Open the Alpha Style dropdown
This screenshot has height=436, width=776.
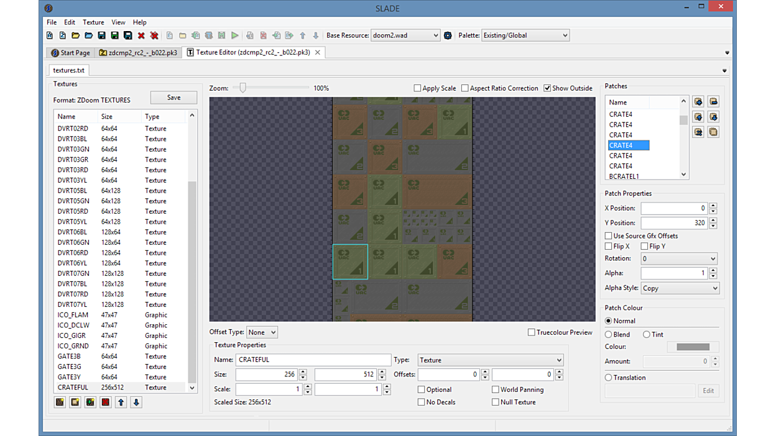click(680, 288)
